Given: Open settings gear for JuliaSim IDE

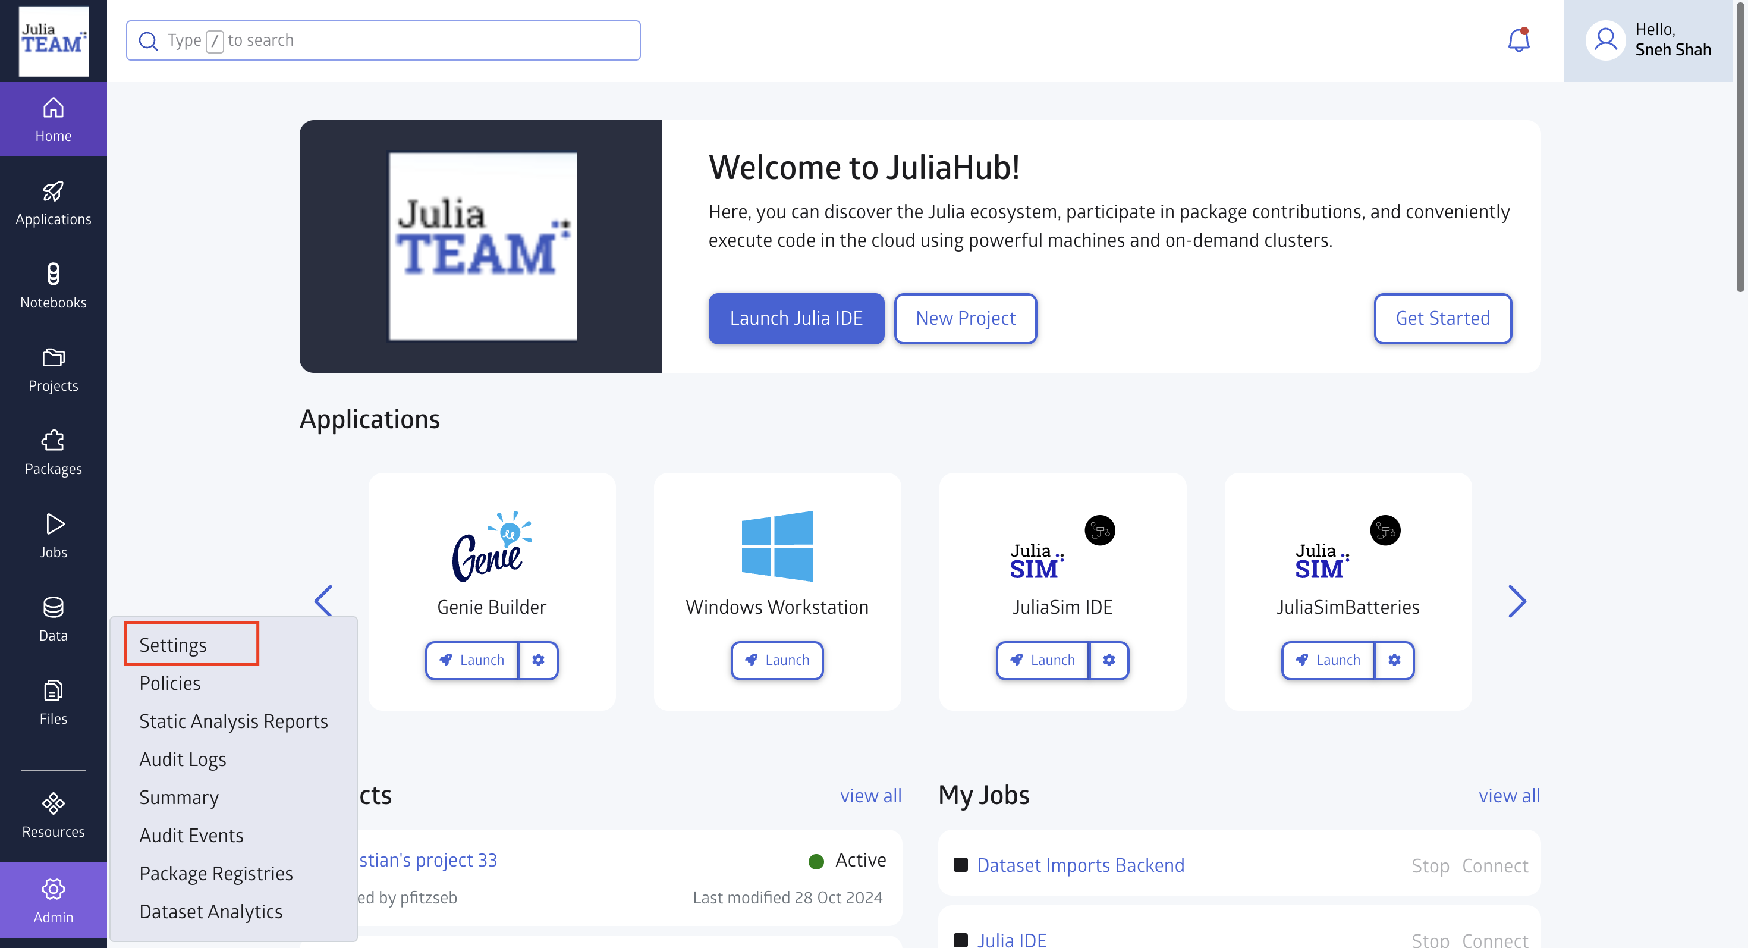Looking at the screenshot, I should coord(1109,660).
